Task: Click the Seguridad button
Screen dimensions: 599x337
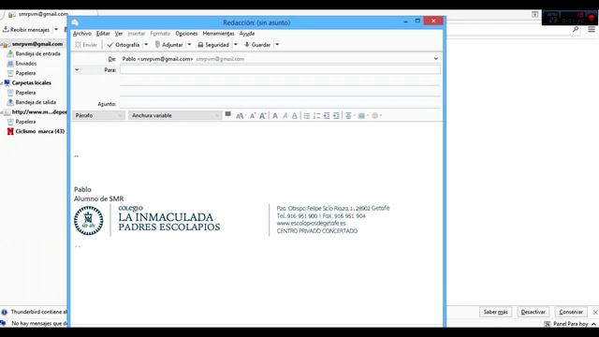Action: coord(213,45)
